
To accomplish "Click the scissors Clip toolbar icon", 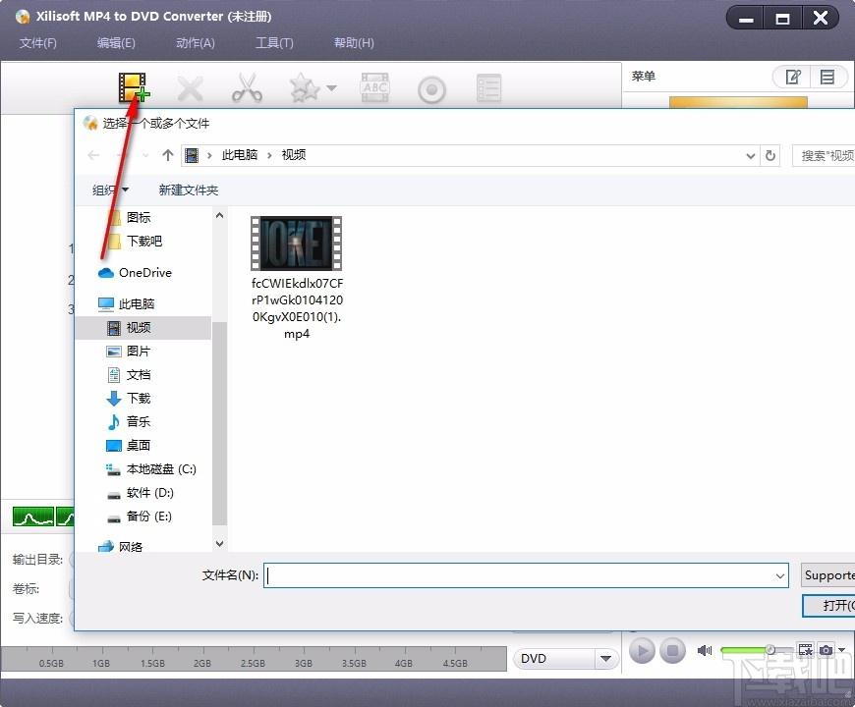I will (247, 88).
